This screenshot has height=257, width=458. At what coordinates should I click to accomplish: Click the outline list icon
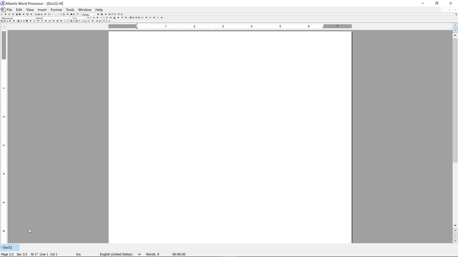click(x=158, y=17)
